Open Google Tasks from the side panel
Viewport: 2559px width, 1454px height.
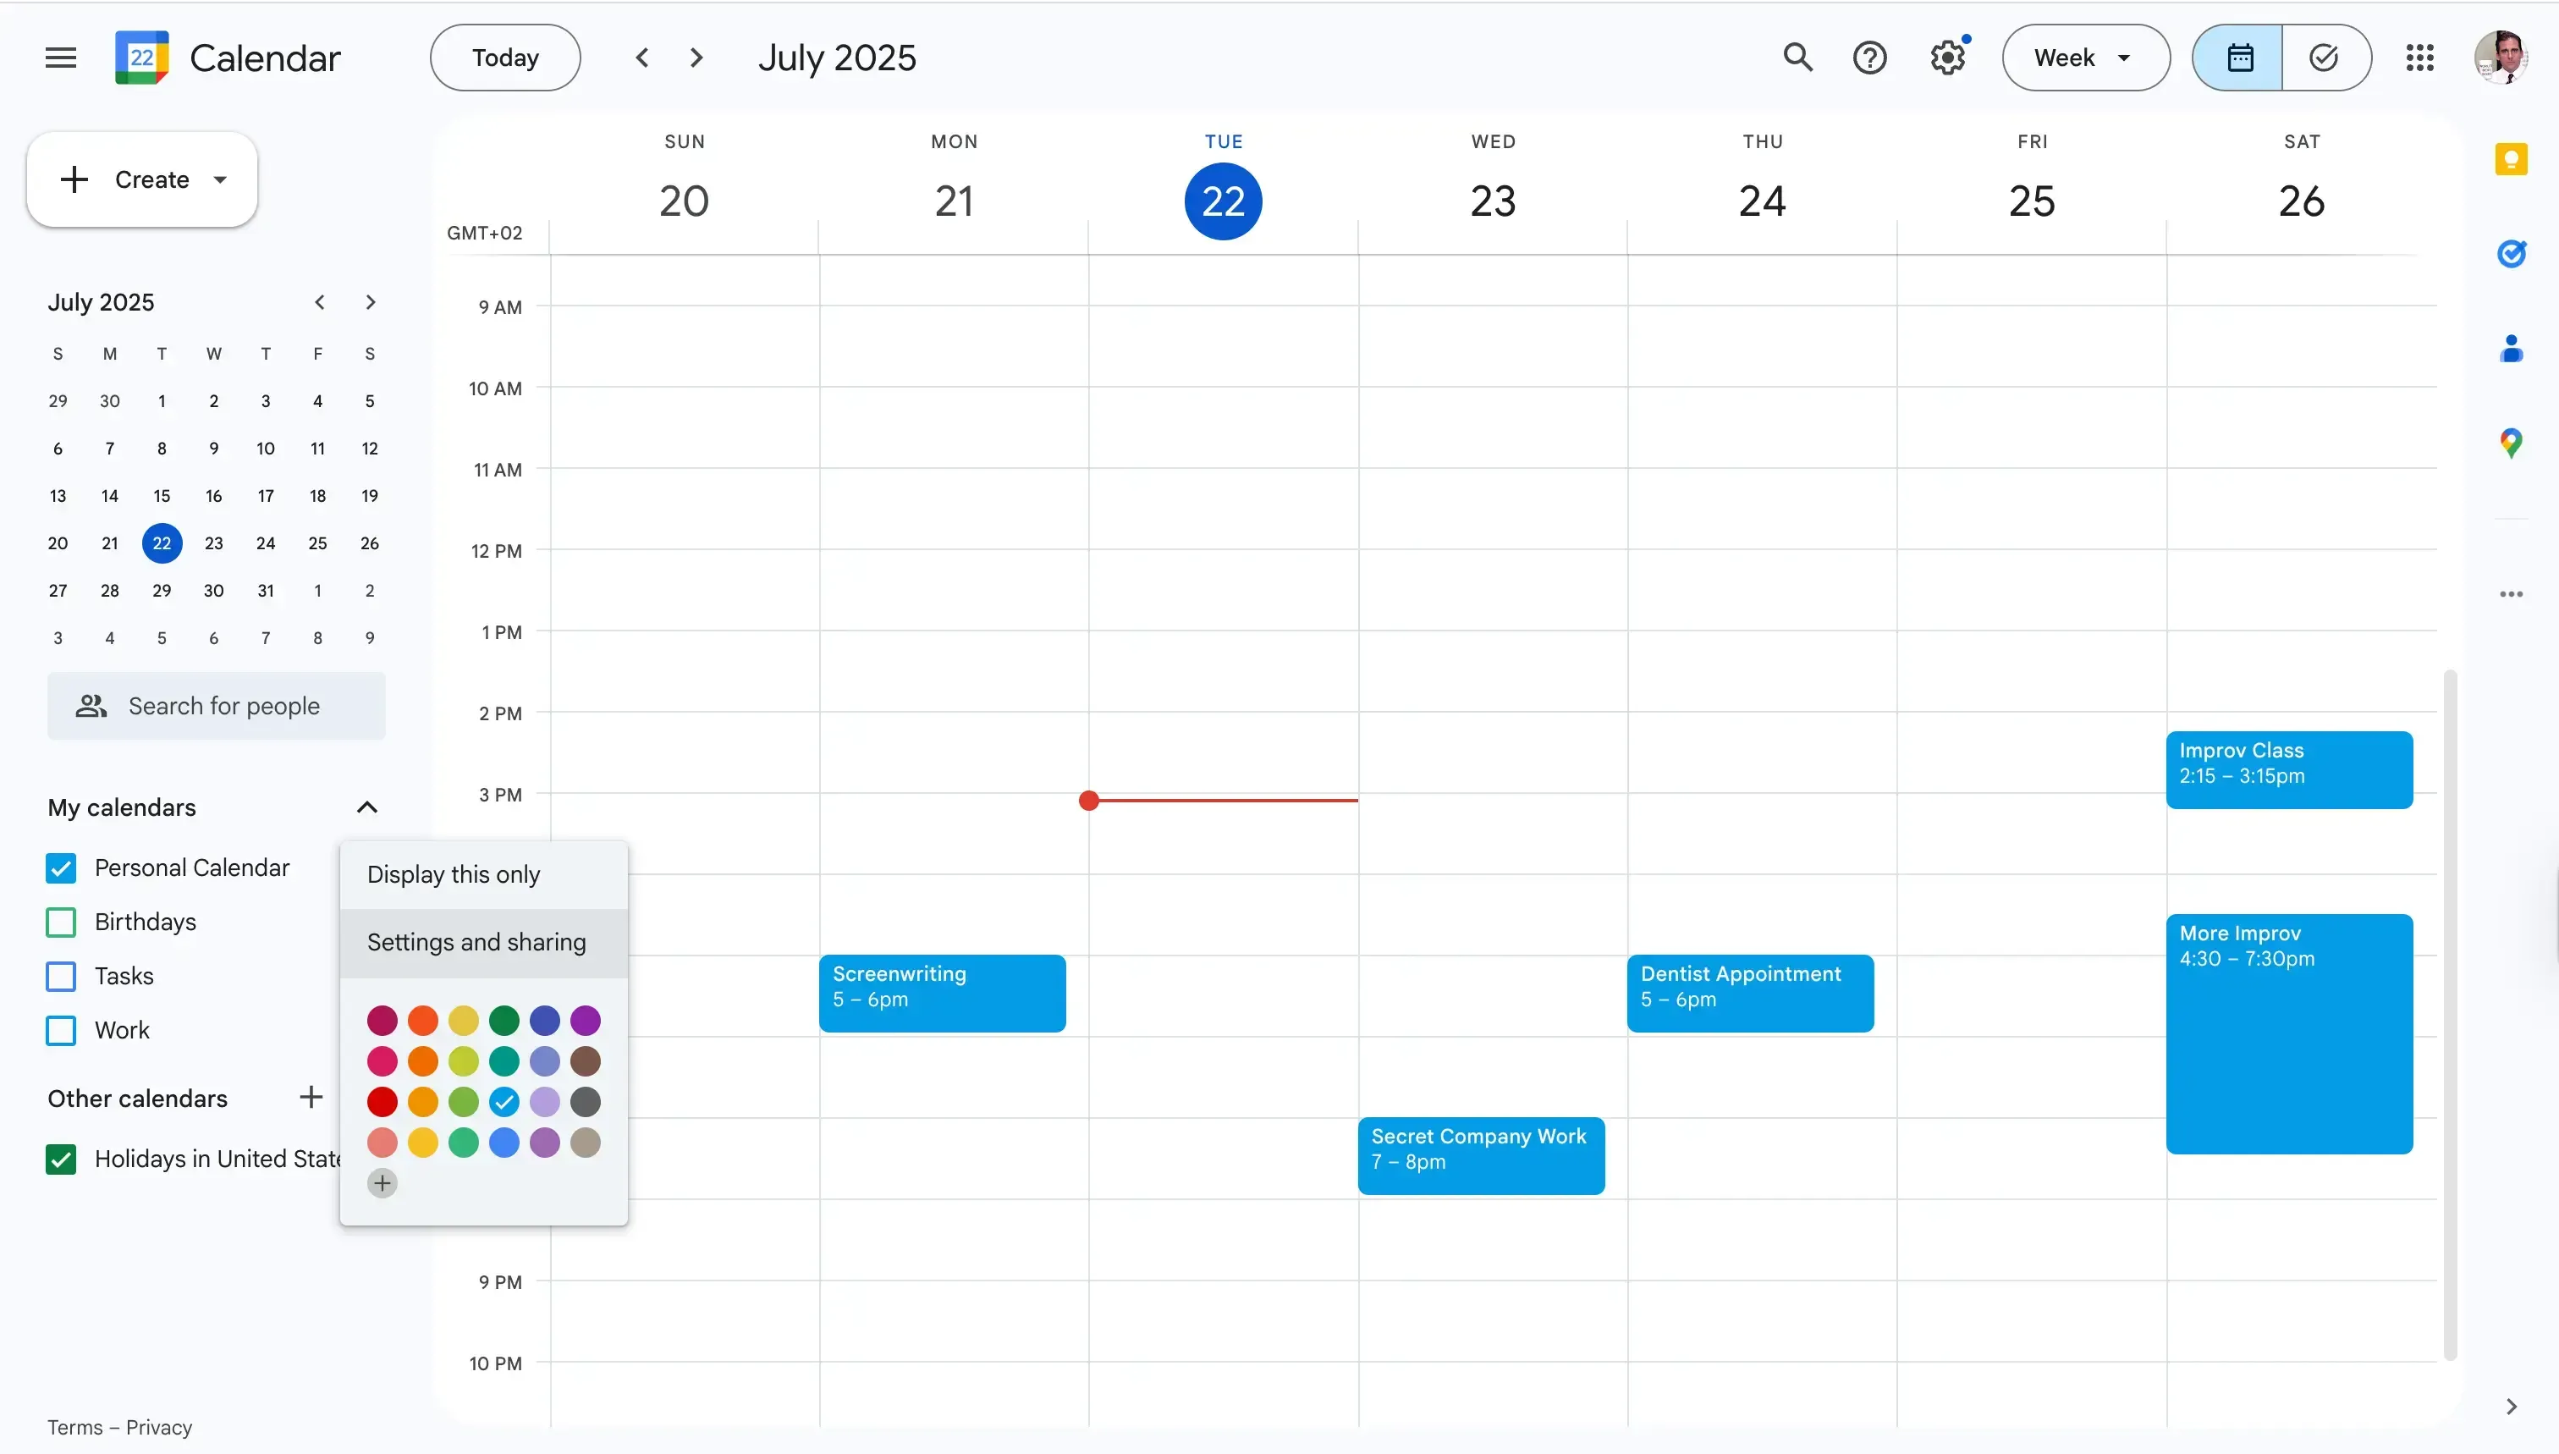pos(2512,253)
